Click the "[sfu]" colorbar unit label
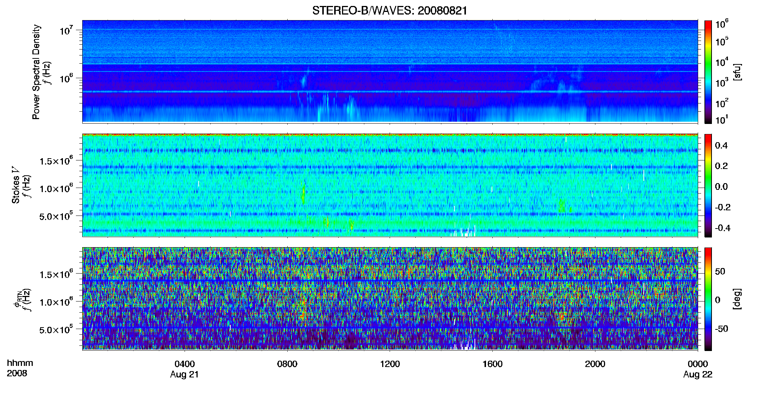This screenshot has height=402, width=780. pos(737,72)
